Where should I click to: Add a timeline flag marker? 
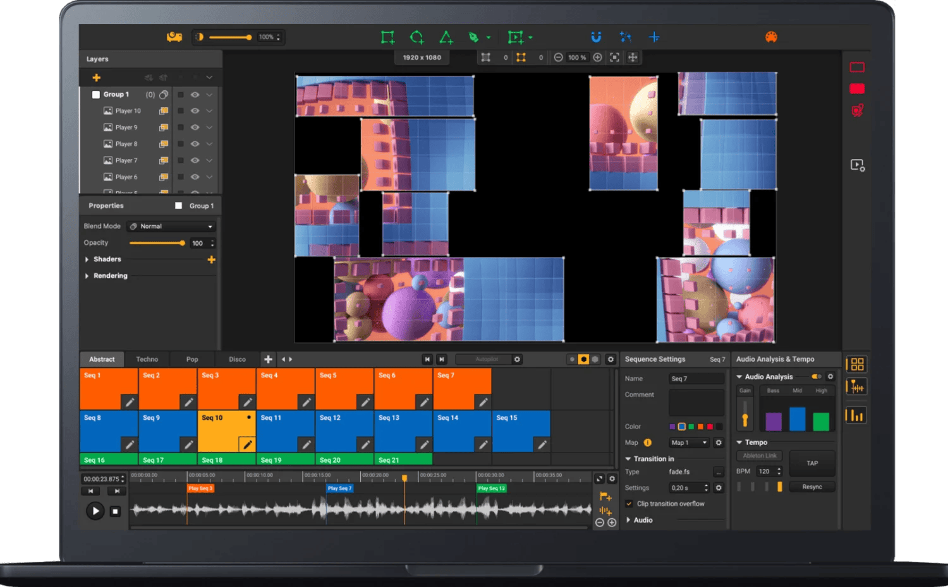605,497
